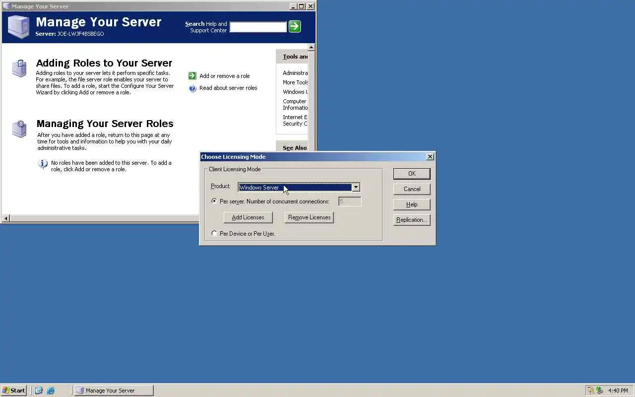Click the Help and Support search field
Viewport: 635px width, 397px height.
(258, 27)
